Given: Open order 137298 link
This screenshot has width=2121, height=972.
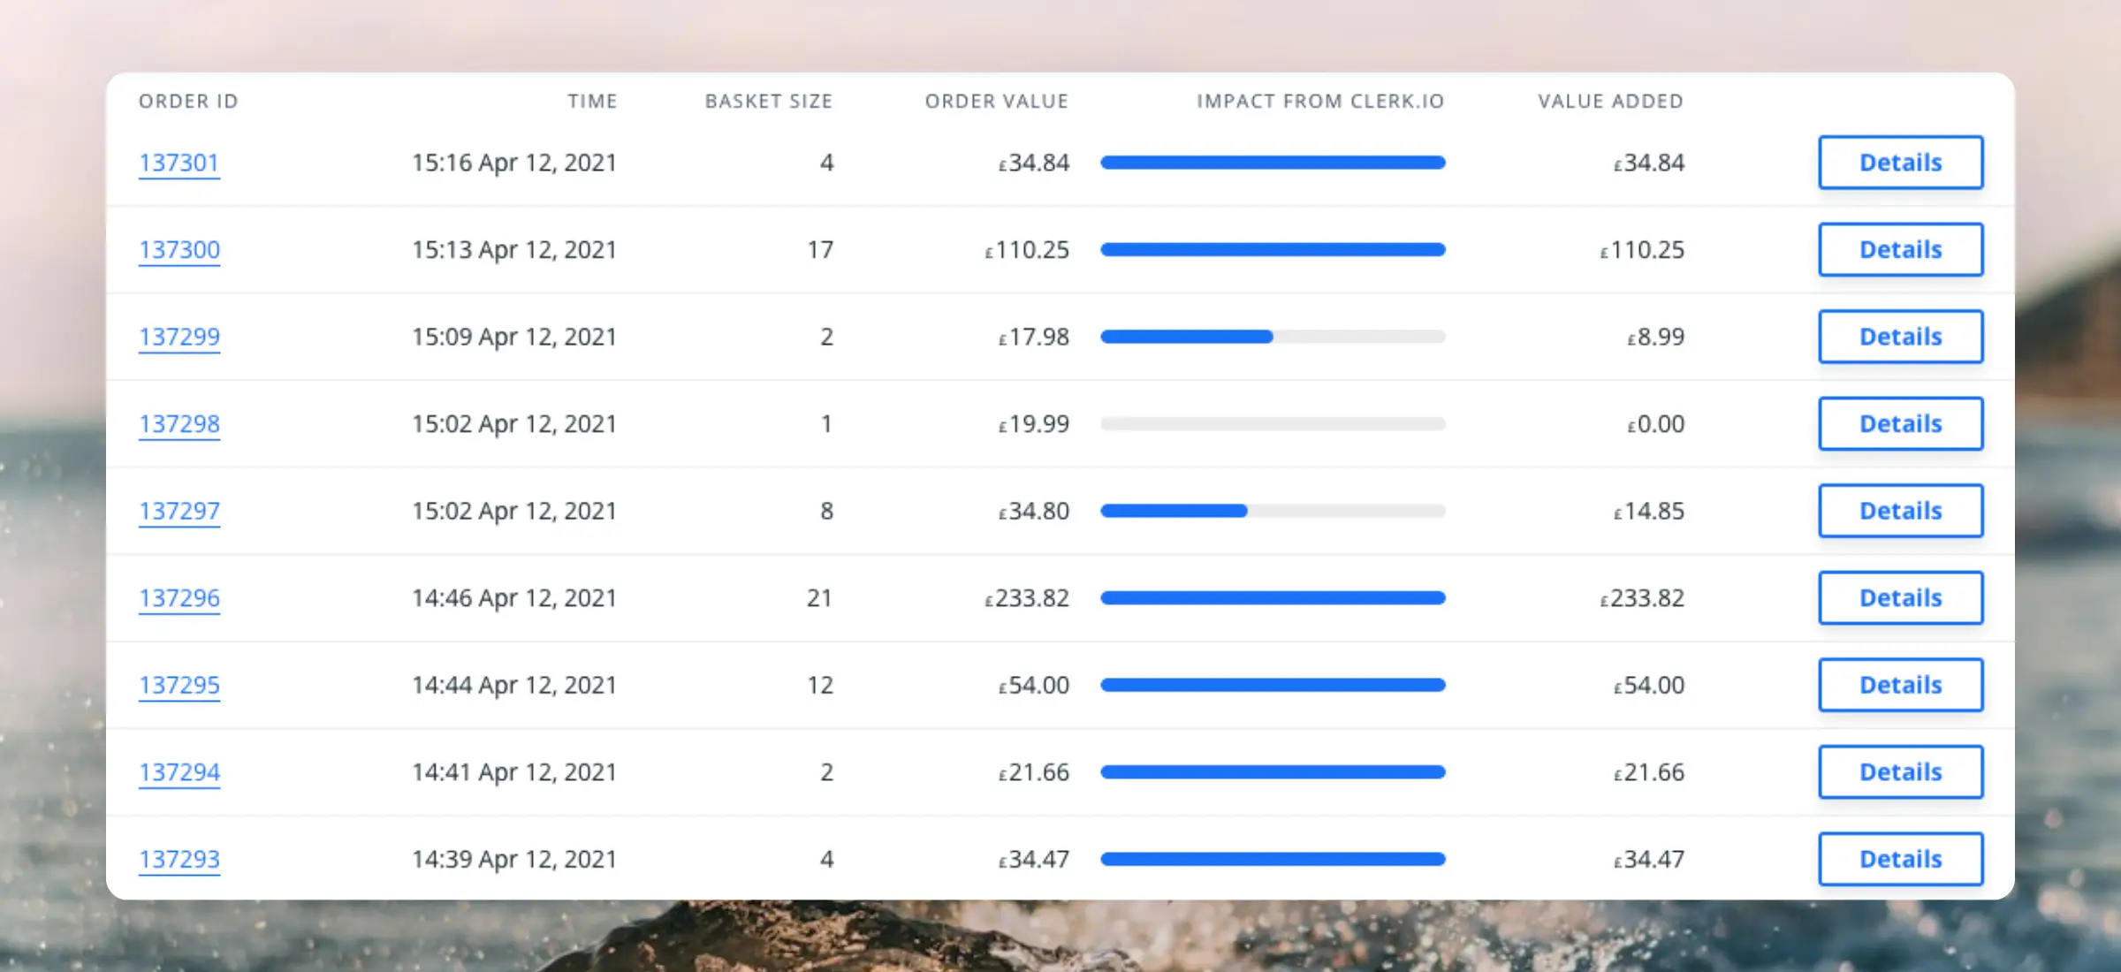Looking at the screenshot, I should pos(179,424).
